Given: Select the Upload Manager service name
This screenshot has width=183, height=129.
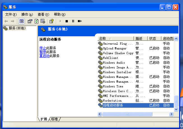Looking at the screenshot, I should coord(115,48).
